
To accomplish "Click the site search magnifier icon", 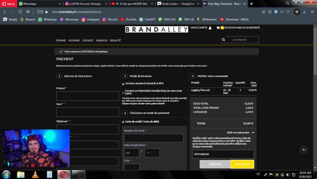I will [223, 40].
